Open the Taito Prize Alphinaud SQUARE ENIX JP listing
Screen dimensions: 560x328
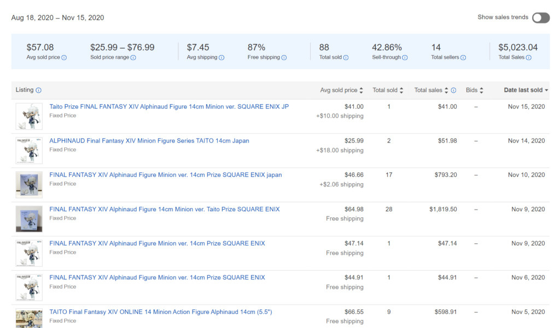tap(169, 107)
